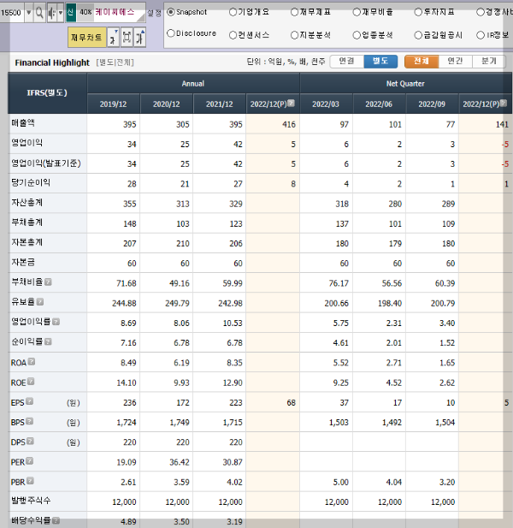Click help icon beside 유보율
Image resolution: width=513 pixels, height=528 pixels.
[40, 302]
